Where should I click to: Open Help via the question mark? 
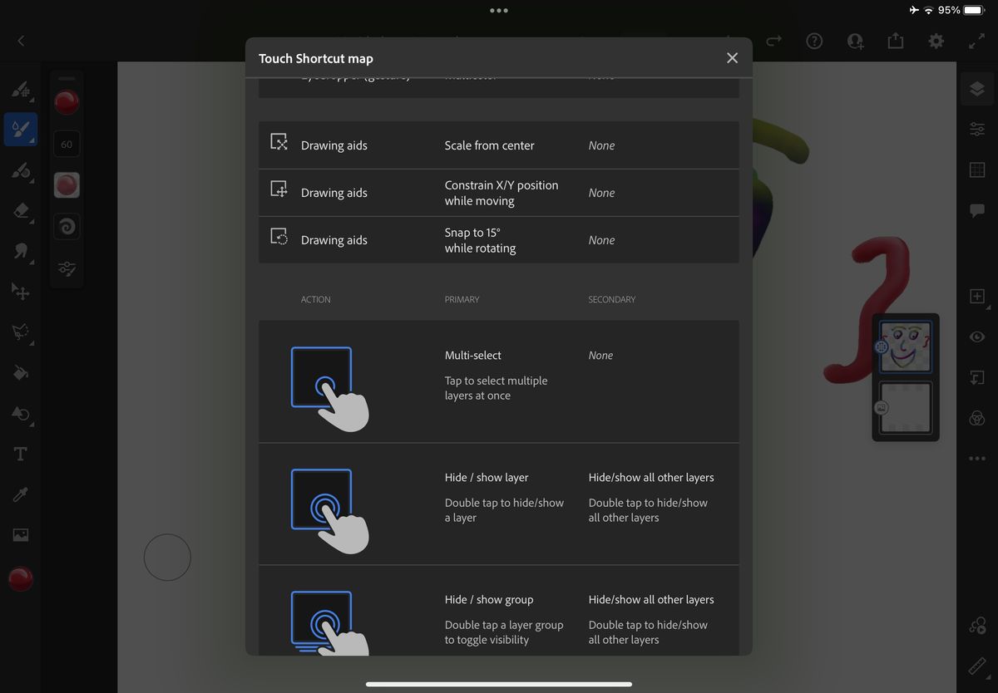pos(814,41)
